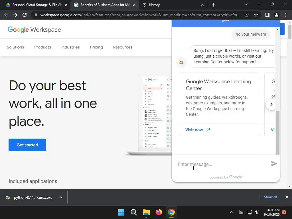
Task: Open the Chrome profile icon
Action: coord(277,15)
